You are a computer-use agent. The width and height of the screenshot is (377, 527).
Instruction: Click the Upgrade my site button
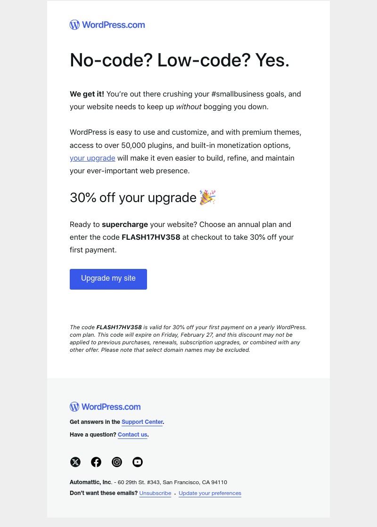pyautogui.click(x=108, y=279)
